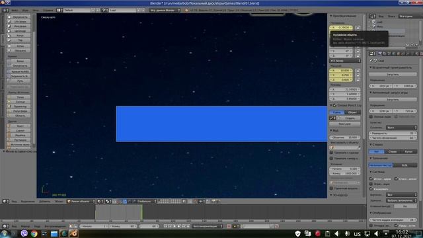
Task: Open the Blender Game engine dropdown
Action: click(x=165, y=11)
